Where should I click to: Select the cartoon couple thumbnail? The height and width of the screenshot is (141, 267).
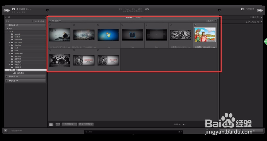pos(205,35)
